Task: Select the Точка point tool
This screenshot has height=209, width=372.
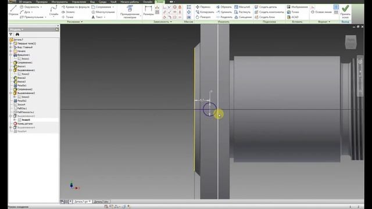Action: 67,17
